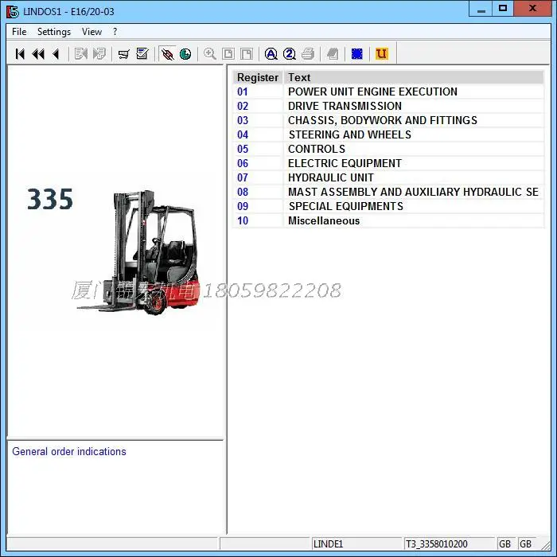Click the 'ELECTRIC EQUIPMENT' text

click(345, 163)
